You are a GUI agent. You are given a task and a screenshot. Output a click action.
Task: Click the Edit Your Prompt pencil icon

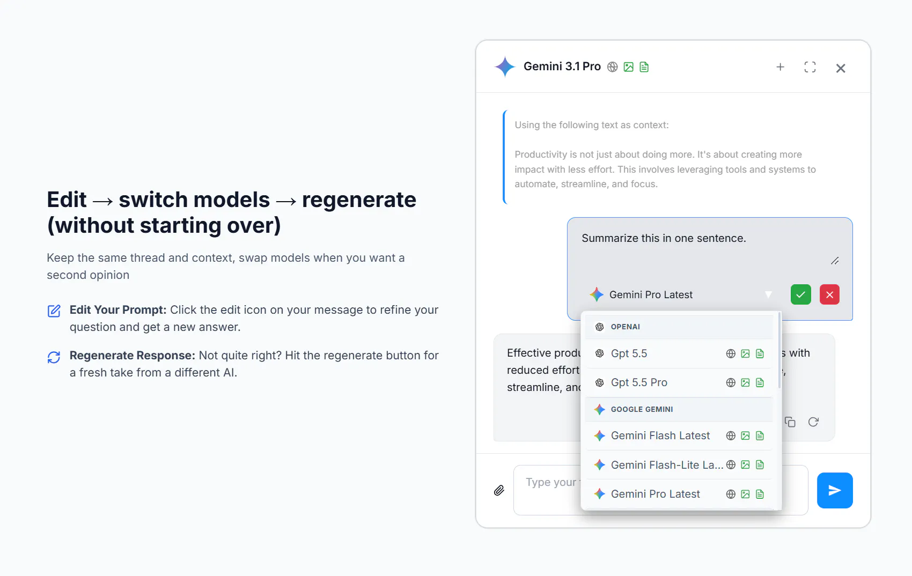[54, 311]
